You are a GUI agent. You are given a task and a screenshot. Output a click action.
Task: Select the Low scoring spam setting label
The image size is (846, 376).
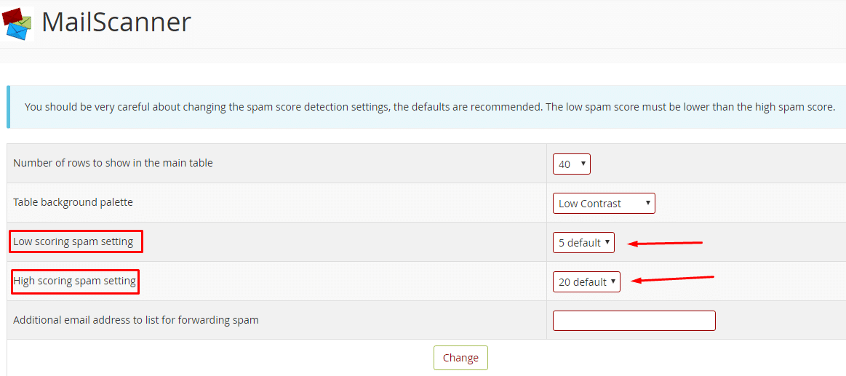click(x=73, y=241)
